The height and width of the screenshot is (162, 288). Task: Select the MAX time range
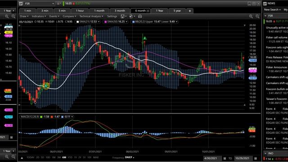pyautogui.click(x=96, y=157)
